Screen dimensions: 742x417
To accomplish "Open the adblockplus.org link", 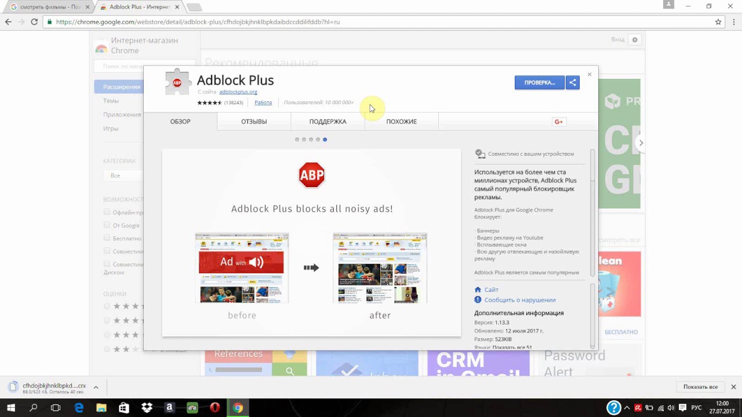I will 238,92.
